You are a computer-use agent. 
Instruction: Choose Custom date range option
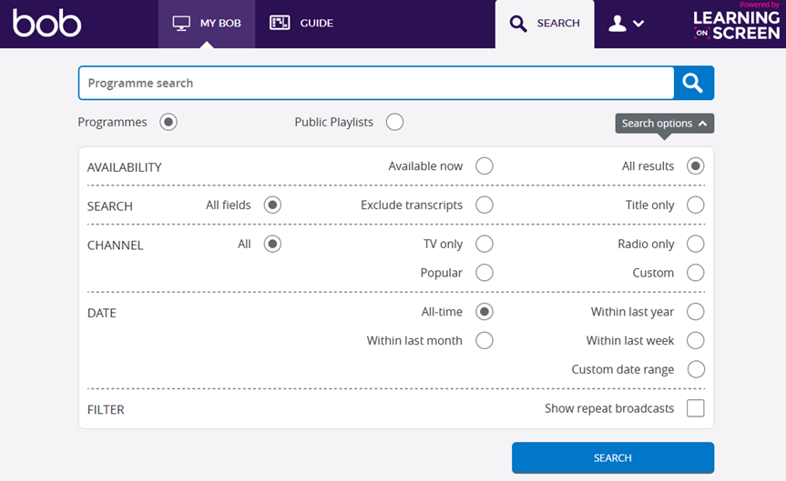(696, 369)
